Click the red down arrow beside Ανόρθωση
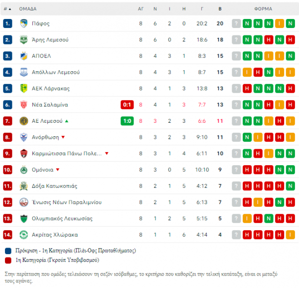The image size is (299, 288). [x=63, y=137]
